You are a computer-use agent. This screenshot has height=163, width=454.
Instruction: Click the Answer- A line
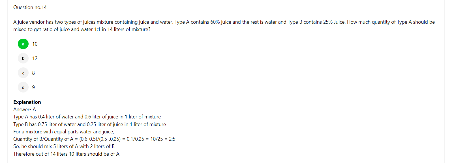(25, 109)
